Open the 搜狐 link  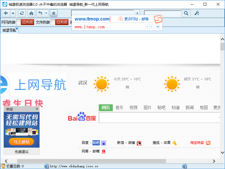(x=156, y=143)
